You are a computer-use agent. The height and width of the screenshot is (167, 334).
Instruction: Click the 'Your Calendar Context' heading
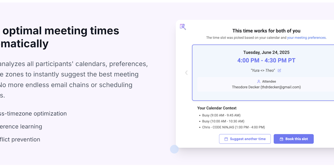pos(217,108)
